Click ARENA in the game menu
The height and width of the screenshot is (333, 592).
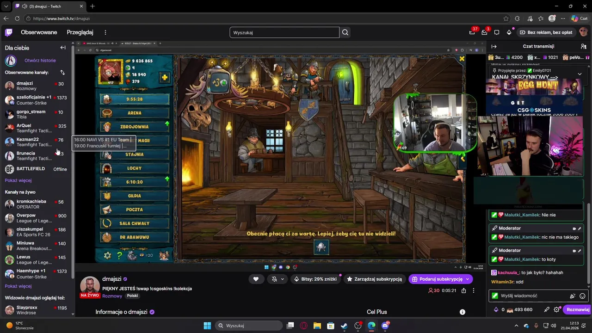click(x=134, y=113)
